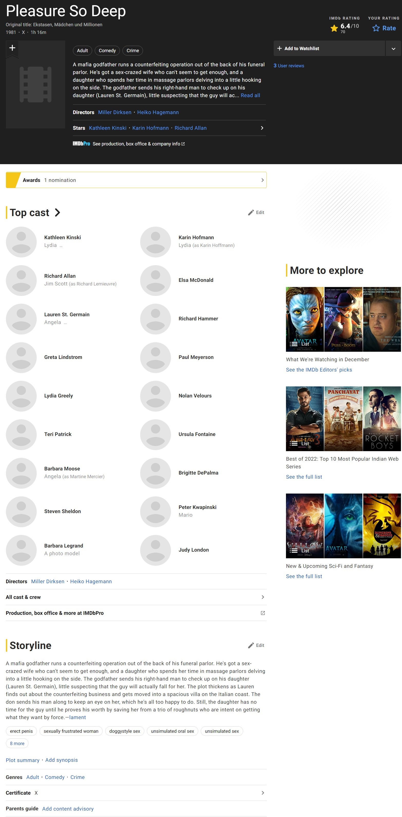Click Brigitte DePalma avatar placeholder

pyautogui.click(x=156, y=473)
